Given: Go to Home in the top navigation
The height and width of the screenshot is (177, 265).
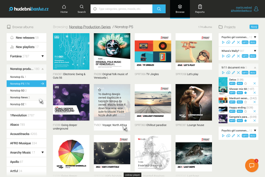Looking at the screenshot, I should [x=64, y=9].
